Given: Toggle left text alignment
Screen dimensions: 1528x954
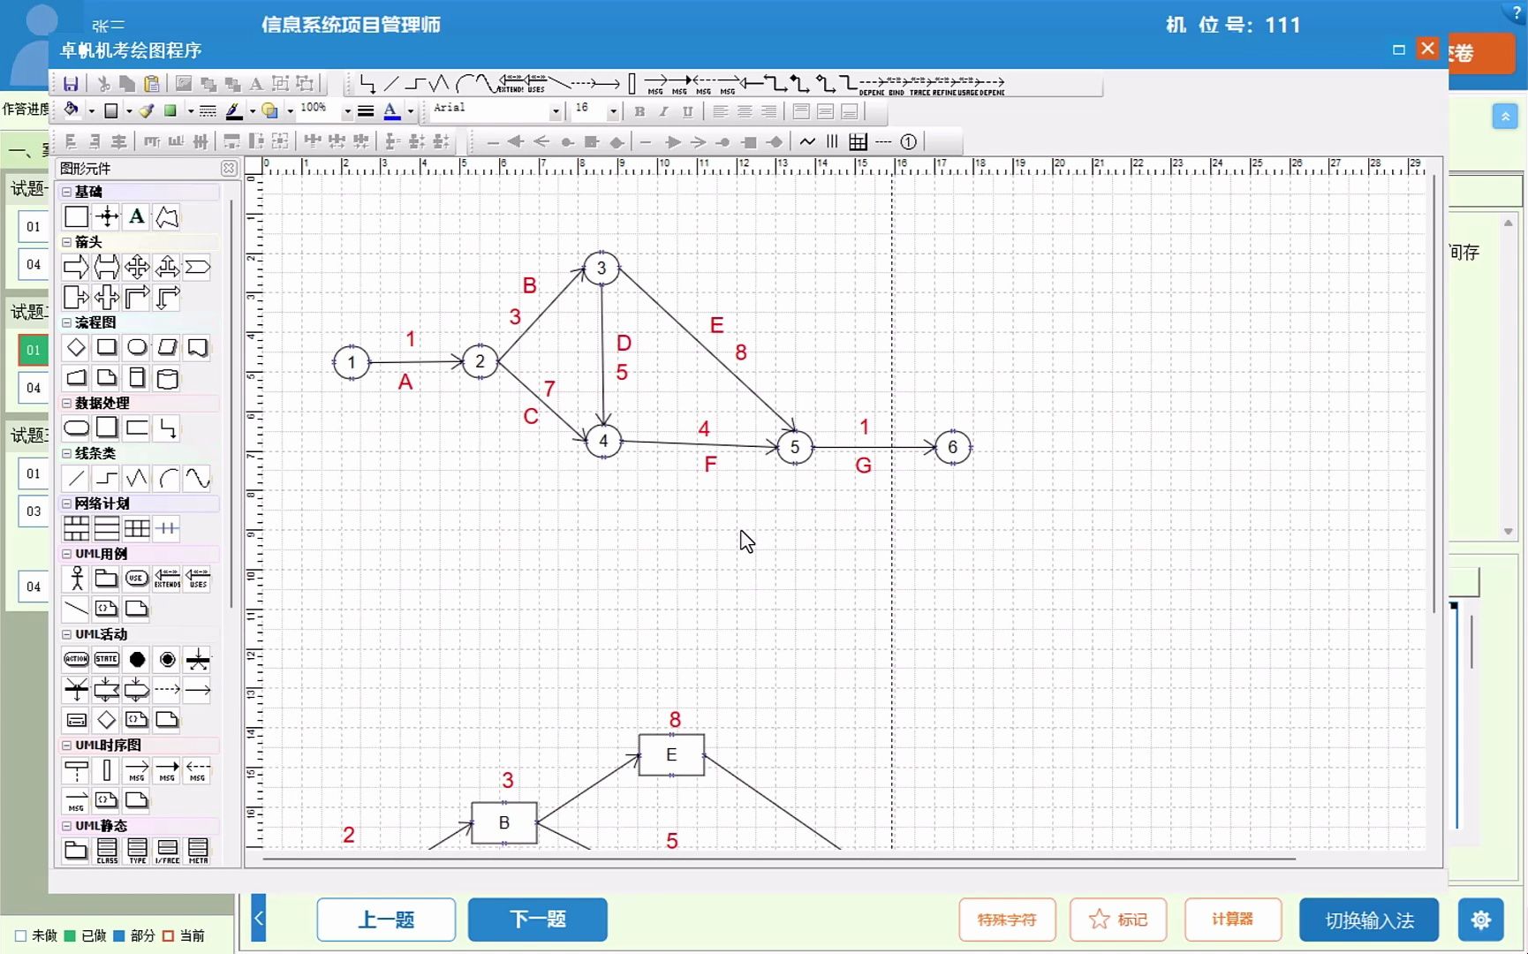Looking at the screenshot, I should tap(721, 111).
